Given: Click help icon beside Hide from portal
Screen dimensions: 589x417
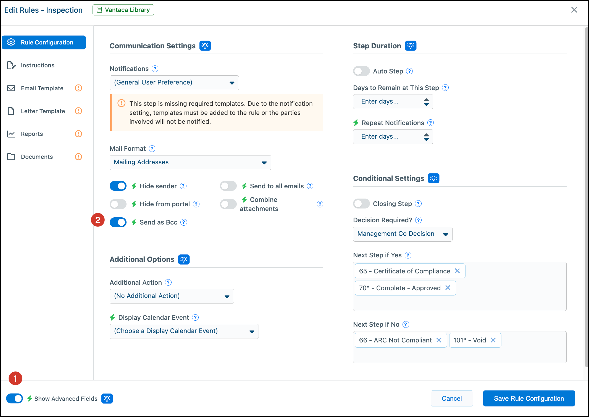Looking at the screenshot, I should tap(196, 204).
